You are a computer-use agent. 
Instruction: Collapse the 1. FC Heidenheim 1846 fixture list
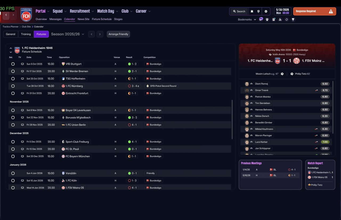(11, 48)
